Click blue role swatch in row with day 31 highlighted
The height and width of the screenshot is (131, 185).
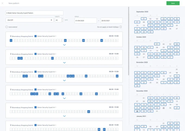coord(36,107)
